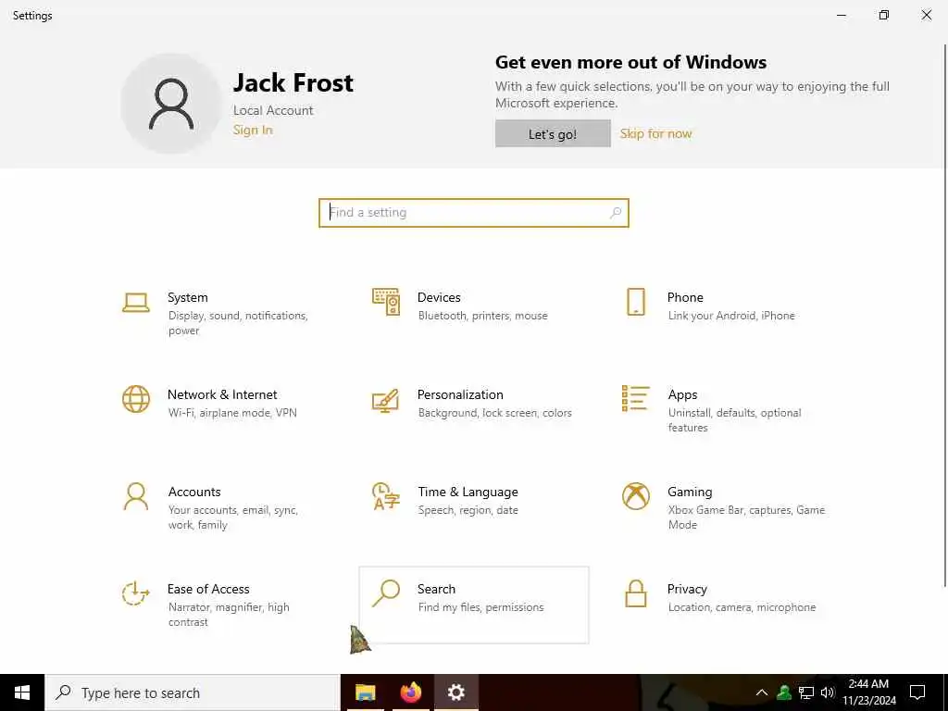Open the Devices keyboard and speaker icon
Viewport: 948px width, 711px height.
click(x=386, y=302)
